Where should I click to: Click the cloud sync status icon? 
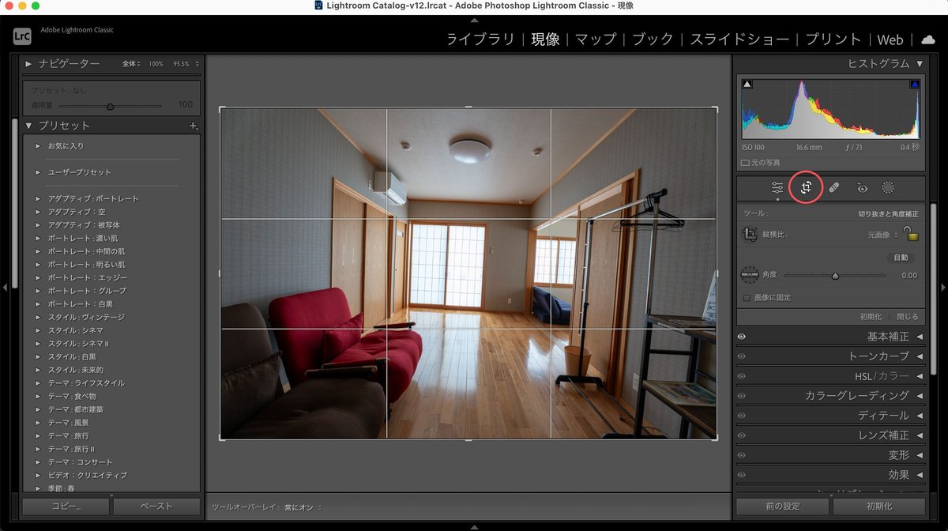click(x=927, y=39)
